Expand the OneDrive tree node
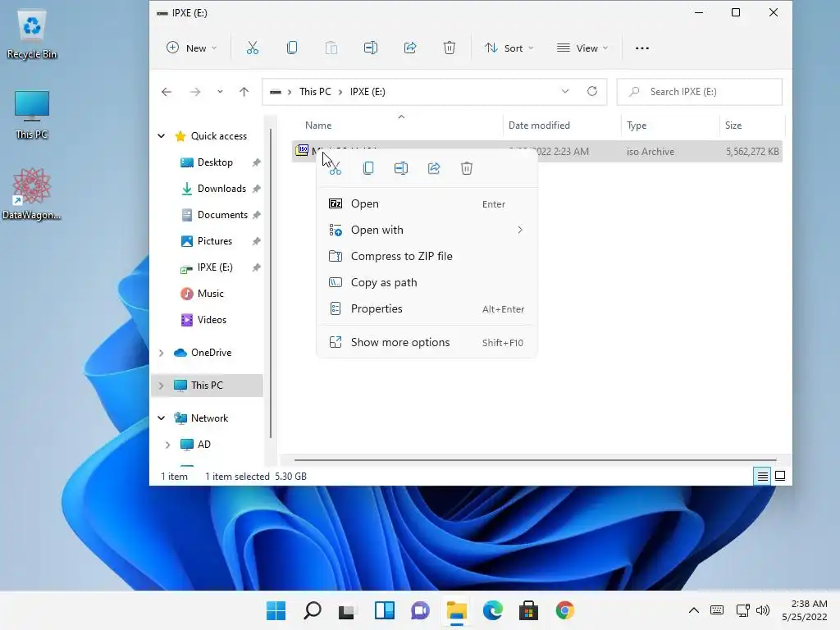The height and width of the screenshot is (630, 840). point(162,353)
